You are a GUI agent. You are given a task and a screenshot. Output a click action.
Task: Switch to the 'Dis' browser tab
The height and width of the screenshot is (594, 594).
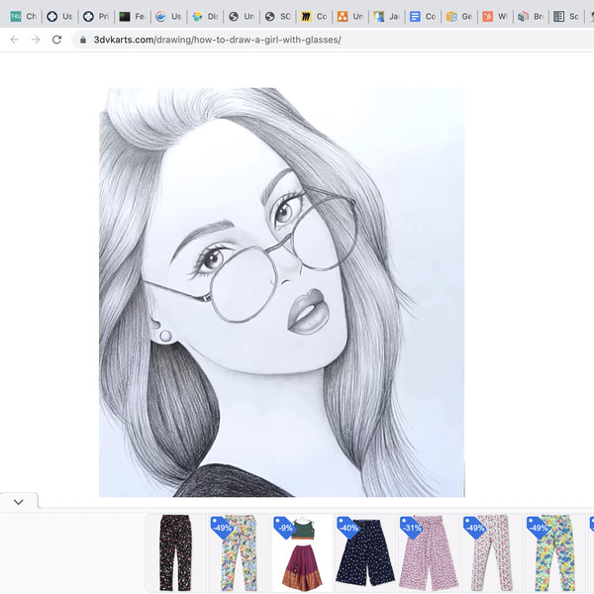[205, 17]
